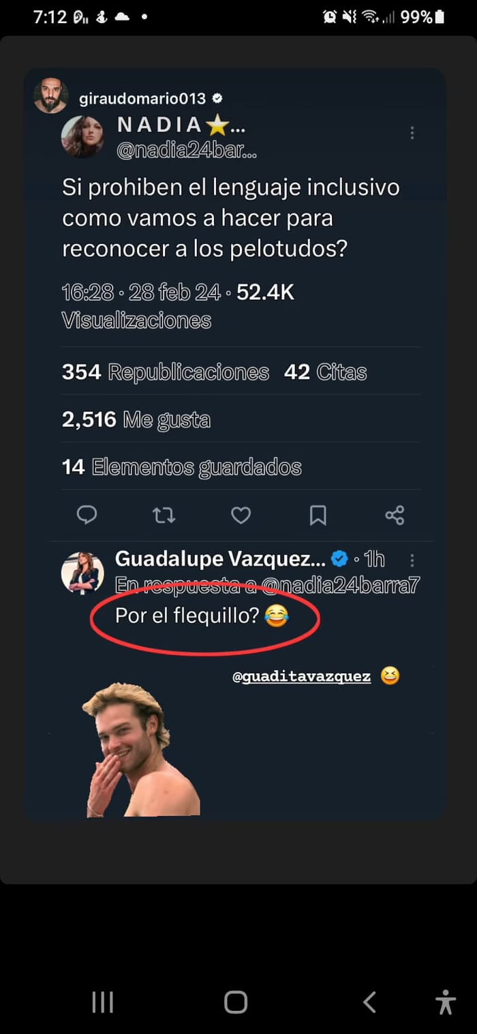
Task: Tap the share icon under the tweet
Action: (395, 515)
